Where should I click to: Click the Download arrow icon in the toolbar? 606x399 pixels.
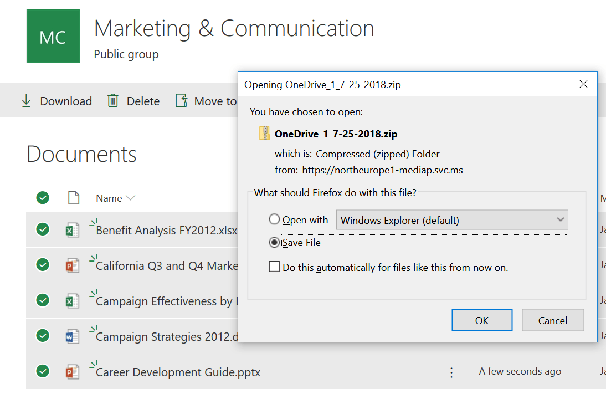tap(26, 100)
